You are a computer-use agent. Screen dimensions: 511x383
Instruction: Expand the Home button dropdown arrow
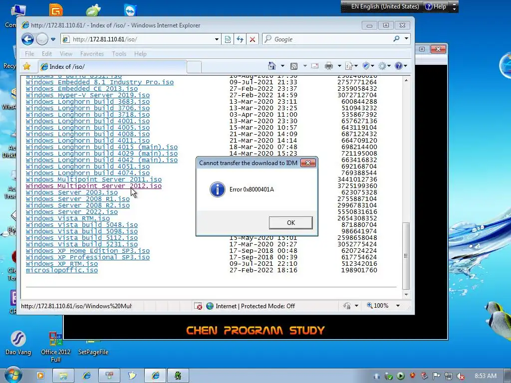(282, 66)
